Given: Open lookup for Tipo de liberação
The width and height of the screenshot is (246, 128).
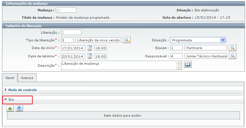Looking at the screenshot, I should (x=127, y=40).
